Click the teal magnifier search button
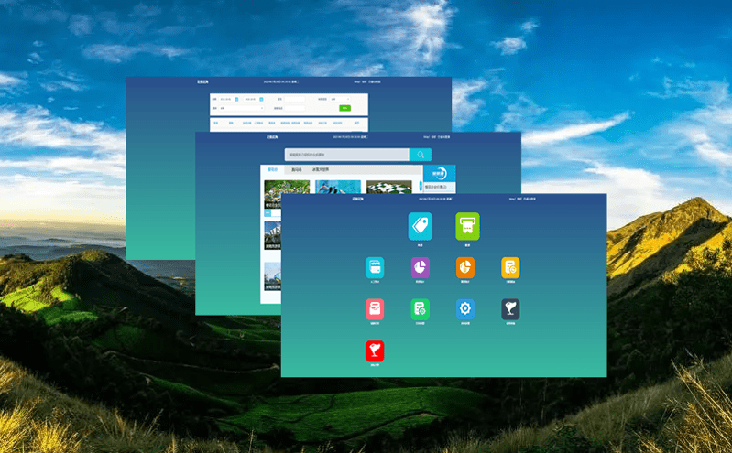This screenshot has width=732, height=453. (420, 155)
